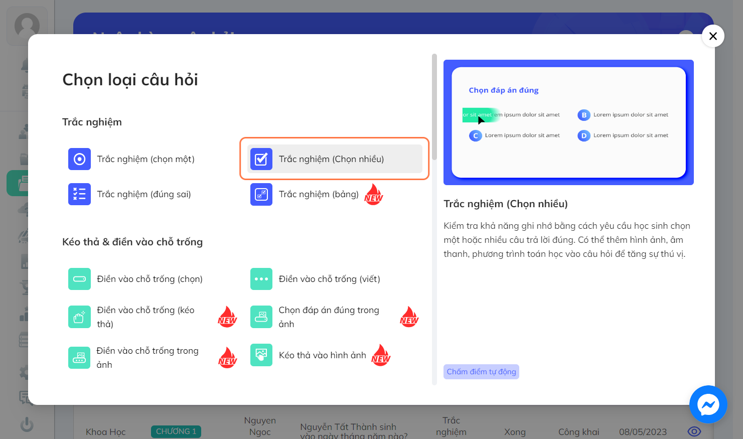Click answer option B in the preview

[623, 115]
